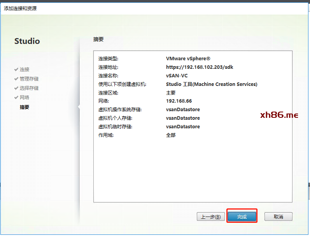Click the checkmark icon beside 连接

click(x=16, y=69)
